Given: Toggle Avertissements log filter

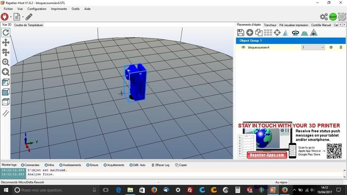Looking at the screenshot, I should [70, 165].
